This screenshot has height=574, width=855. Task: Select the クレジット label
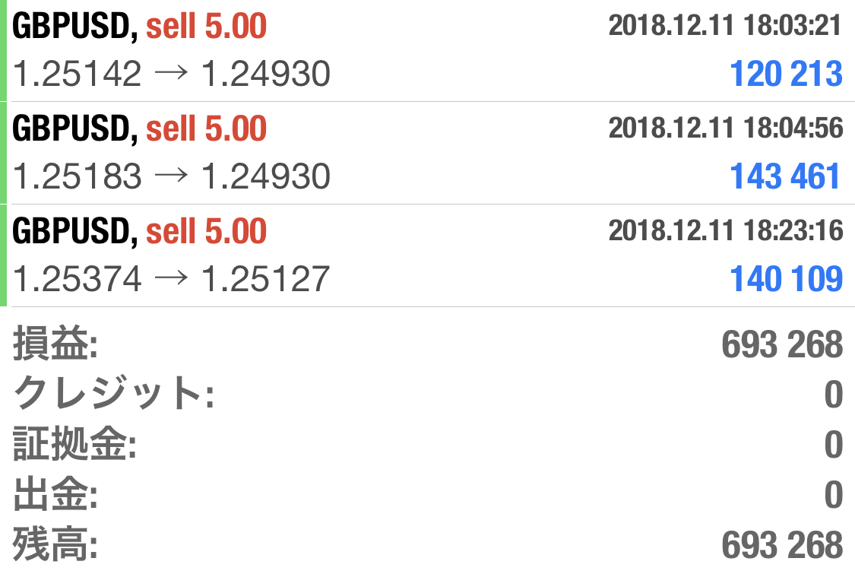[113, 395]
